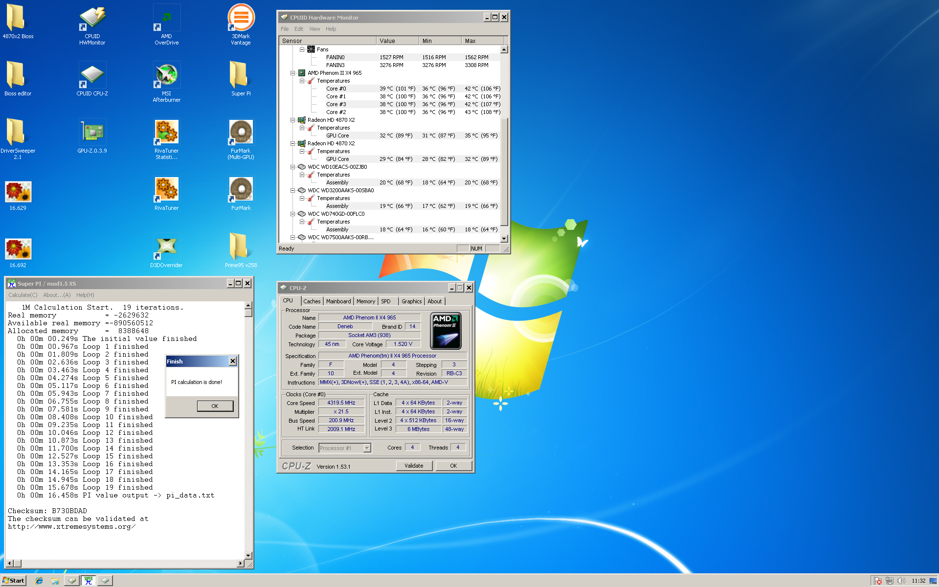Launch CPUID CPU-Z desktop shortcut

tap(92, 79)
